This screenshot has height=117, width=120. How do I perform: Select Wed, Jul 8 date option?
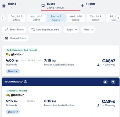76,18
